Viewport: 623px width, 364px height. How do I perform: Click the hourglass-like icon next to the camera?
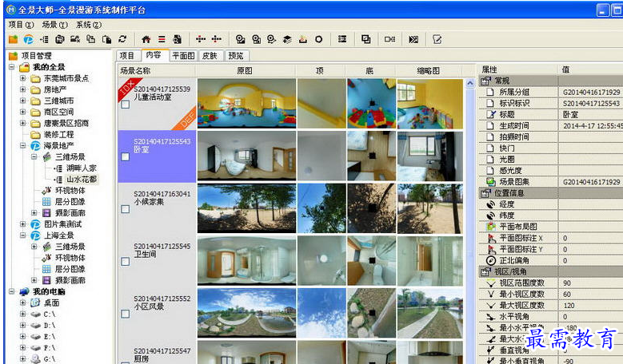[x=413, y=39]
